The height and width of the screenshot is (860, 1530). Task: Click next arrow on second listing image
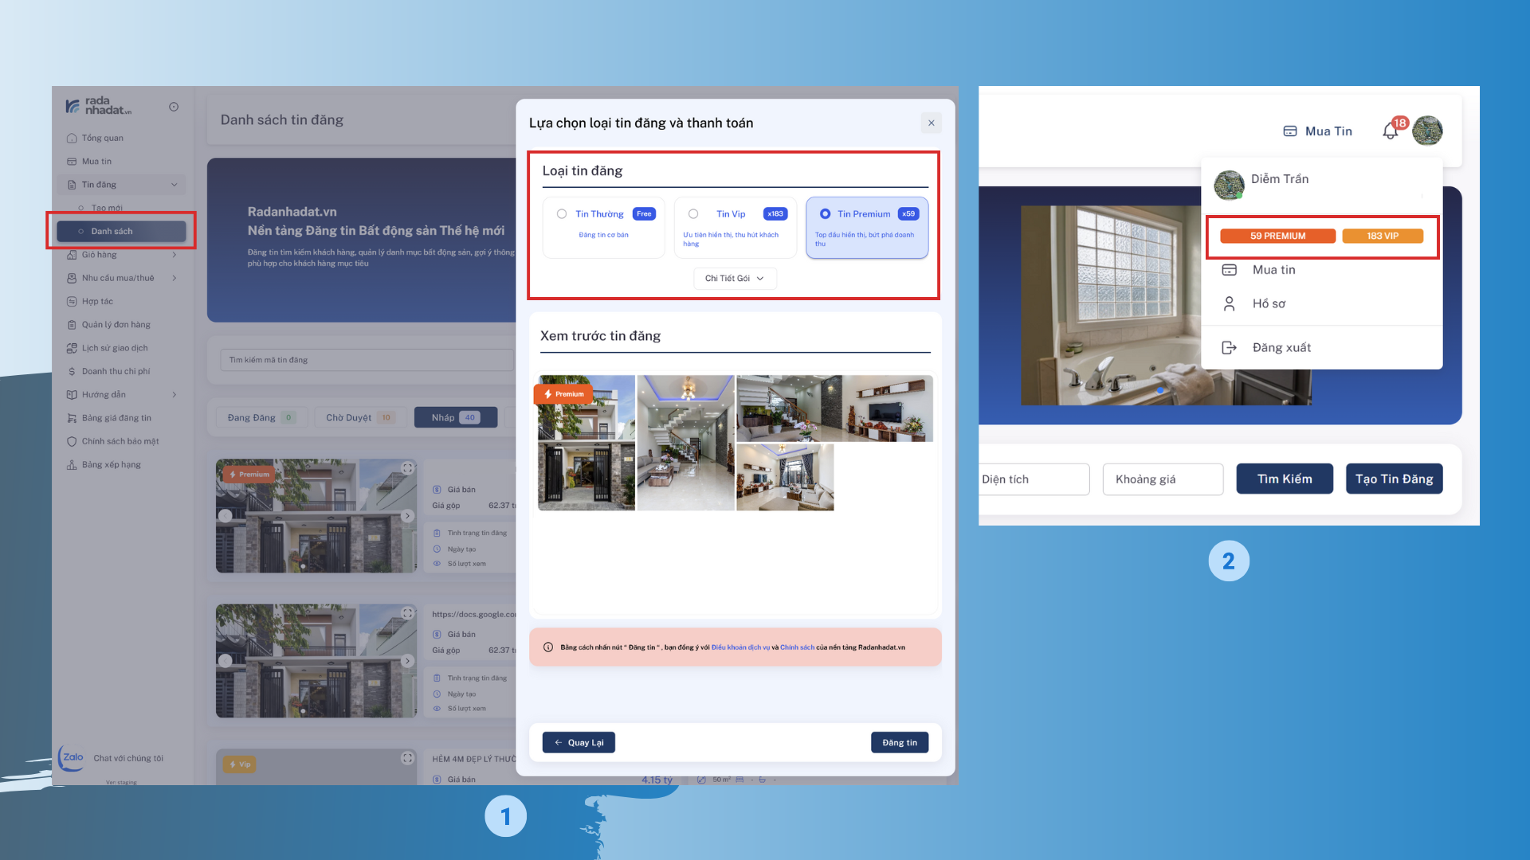coord(407,661)
